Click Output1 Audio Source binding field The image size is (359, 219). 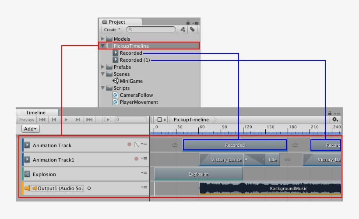point(57,188)
